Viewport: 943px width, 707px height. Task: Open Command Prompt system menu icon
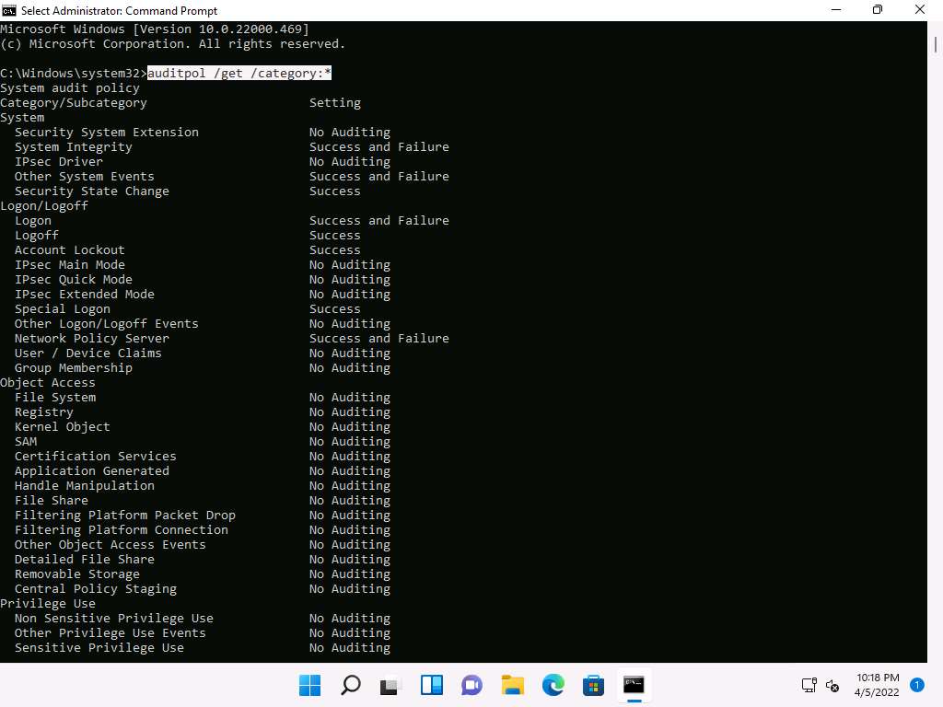pos(9,10)
